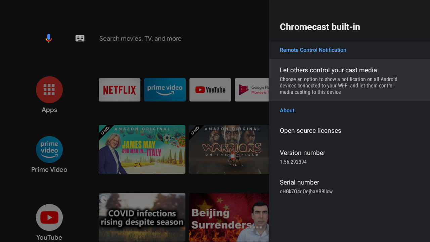
Task: Activate the Google Assistant microphone icon
Action: [x=49, y=38]
